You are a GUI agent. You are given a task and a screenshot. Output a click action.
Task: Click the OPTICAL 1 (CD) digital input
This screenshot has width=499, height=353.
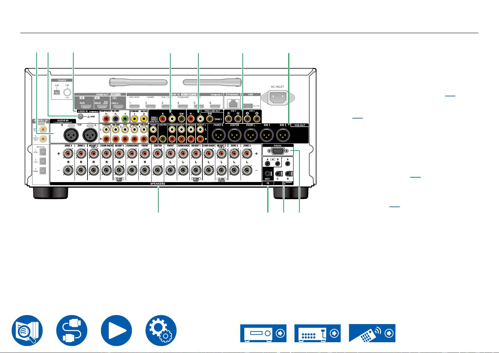pyautogui.click(x=43, y=152)
